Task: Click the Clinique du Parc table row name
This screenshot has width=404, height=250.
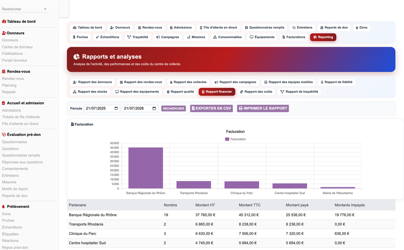Action: [x=82, y=234]
